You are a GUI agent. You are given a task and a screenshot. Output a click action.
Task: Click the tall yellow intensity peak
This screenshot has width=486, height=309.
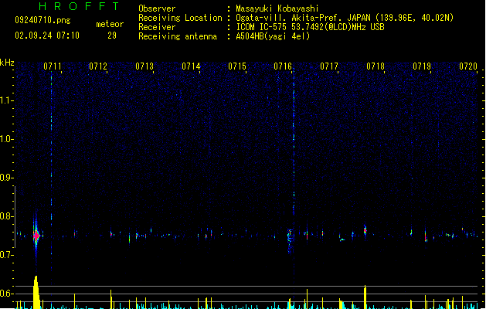click(36, 292)
